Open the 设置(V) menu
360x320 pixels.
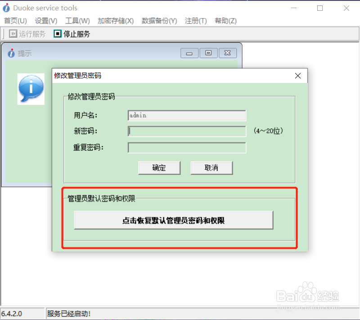click(46, 21)
